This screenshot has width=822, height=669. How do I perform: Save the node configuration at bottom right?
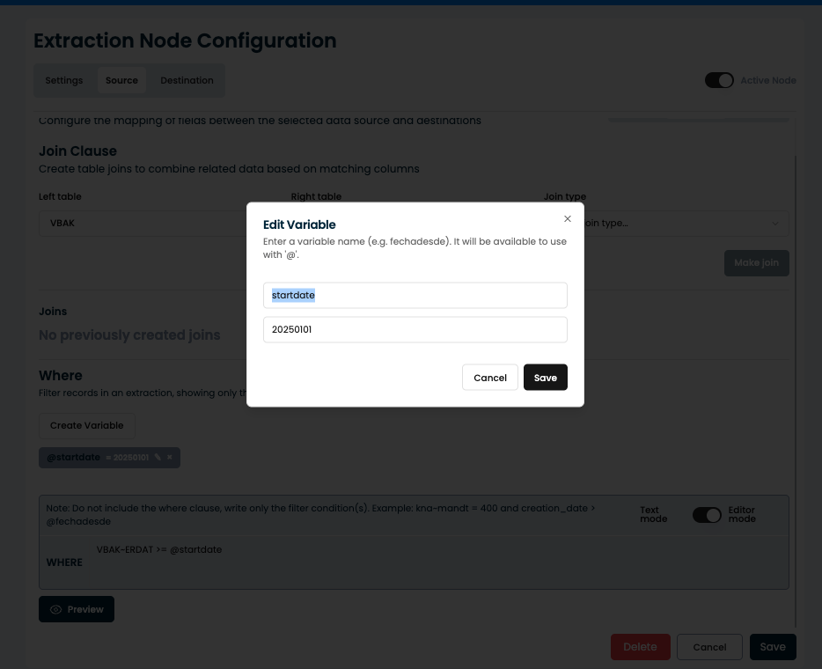[772, 647]
